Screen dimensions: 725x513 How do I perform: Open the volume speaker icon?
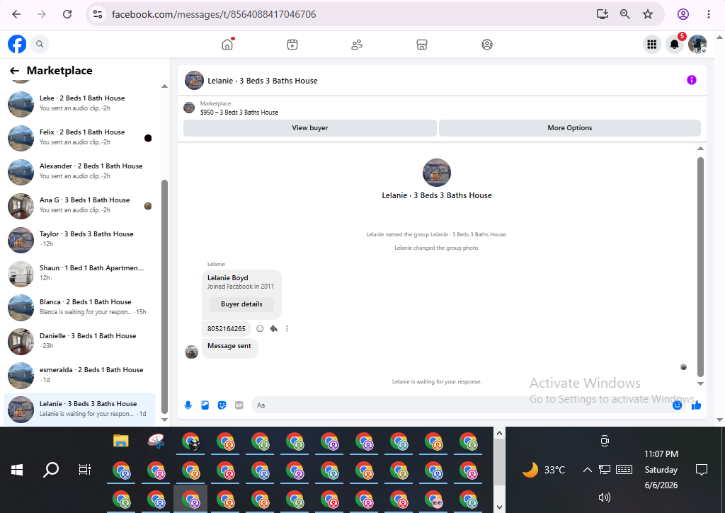pyautogui.click(x=605, y=497)
